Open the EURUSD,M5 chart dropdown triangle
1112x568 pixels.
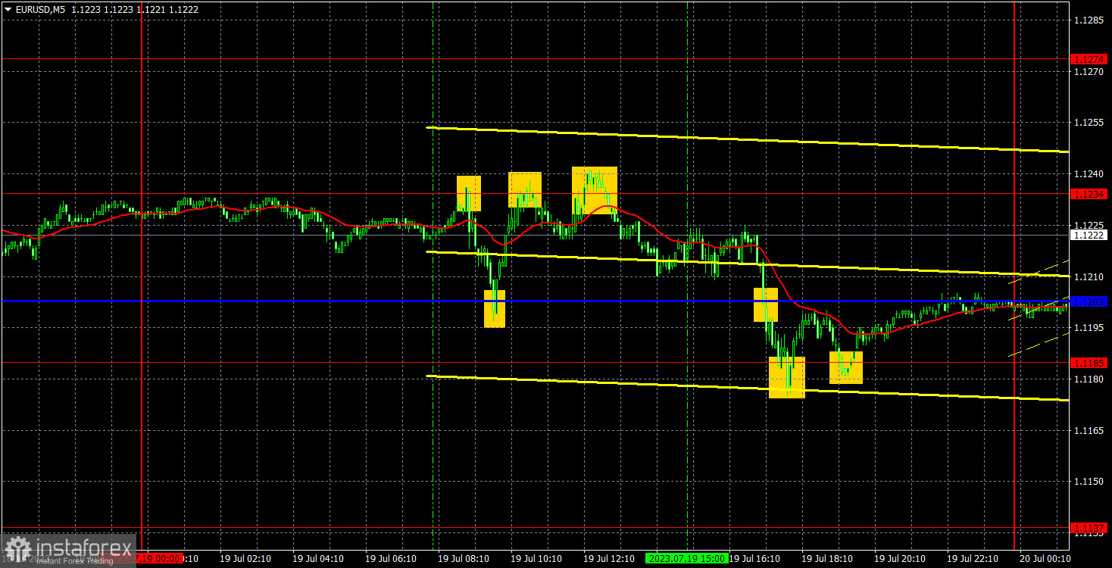8,9
